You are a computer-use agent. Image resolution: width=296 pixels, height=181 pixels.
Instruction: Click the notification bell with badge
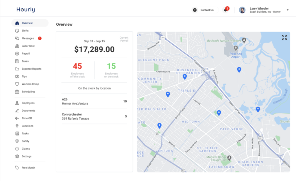[x=225, y=10]
